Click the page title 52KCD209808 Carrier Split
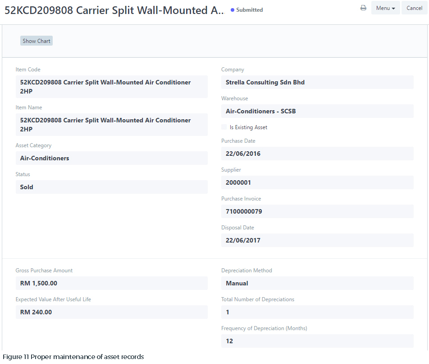Screen dimensions: 429x364 point(114,10)
